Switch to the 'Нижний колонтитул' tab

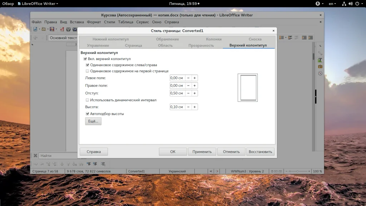tap(110, 39)
